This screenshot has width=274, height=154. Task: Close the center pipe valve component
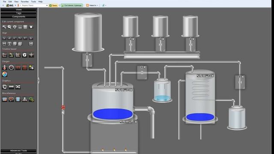[x=145, y=67]
